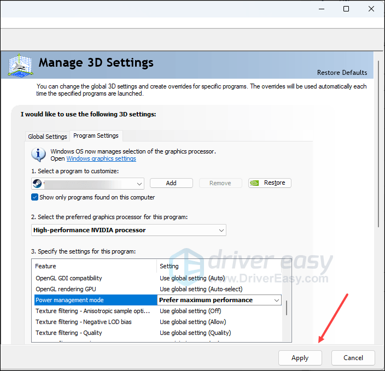This screenshot has width=385, height=371.
Task: Click the Steam icon in program dropdown
Action: click(x=37, y=183)
